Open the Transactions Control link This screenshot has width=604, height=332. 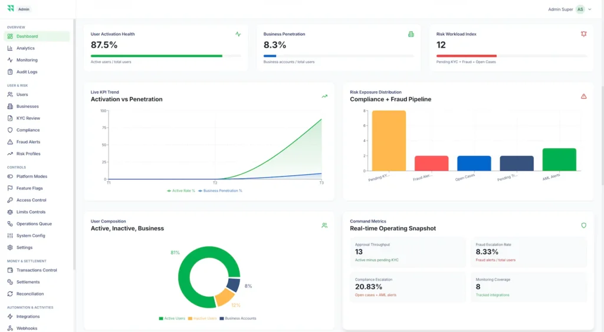[37, 270]
